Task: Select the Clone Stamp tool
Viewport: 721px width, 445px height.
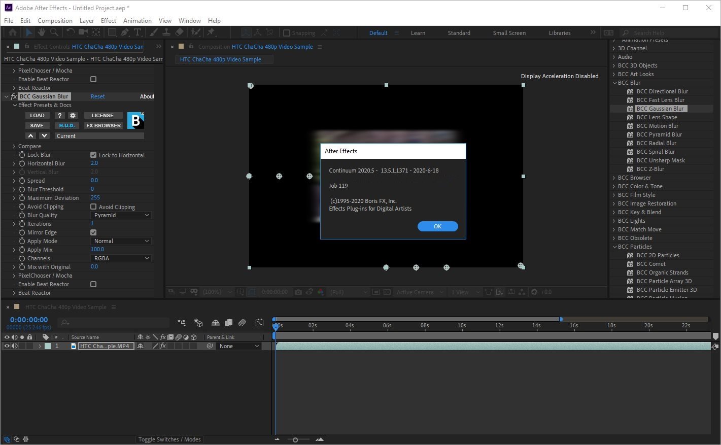Action: click(167, 32)
